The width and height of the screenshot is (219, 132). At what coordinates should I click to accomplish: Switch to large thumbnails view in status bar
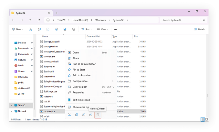206,119
